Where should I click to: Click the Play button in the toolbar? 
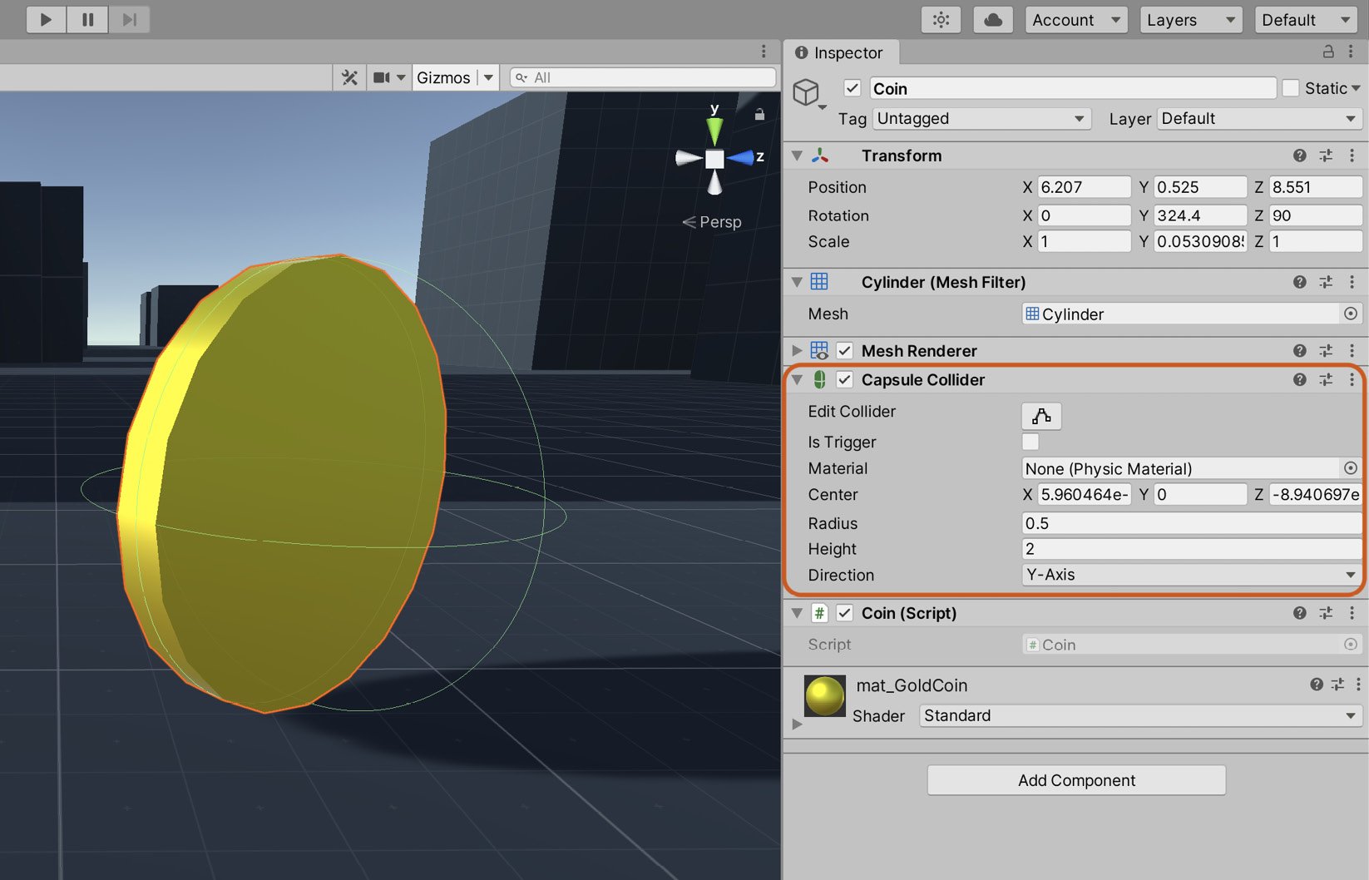47,19
